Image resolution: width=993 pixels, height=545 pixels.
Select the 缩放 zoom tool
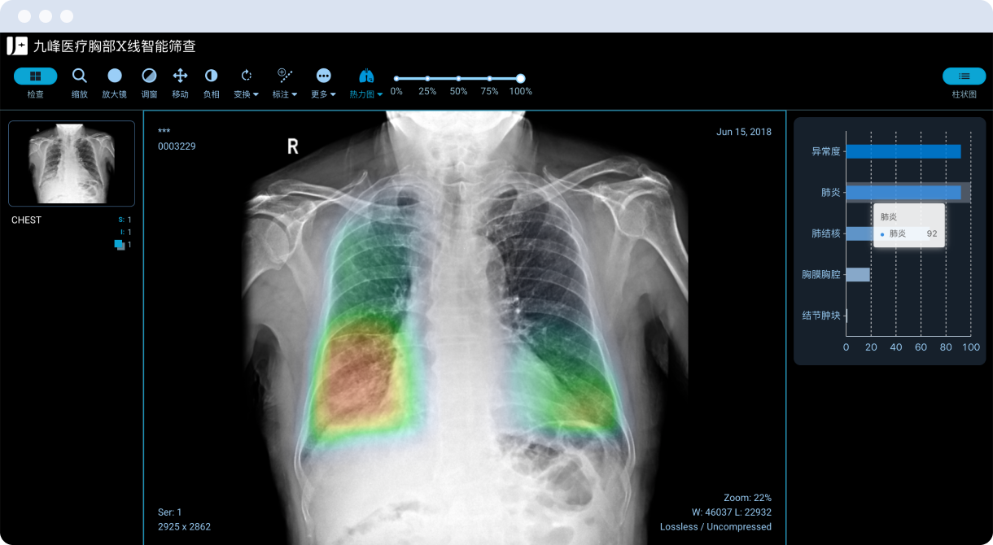tap(79, 83)
